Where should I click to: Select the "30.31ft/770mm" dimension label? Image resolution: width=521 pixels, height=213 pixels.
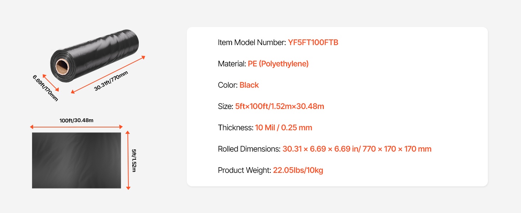click(x=111, y=81)
